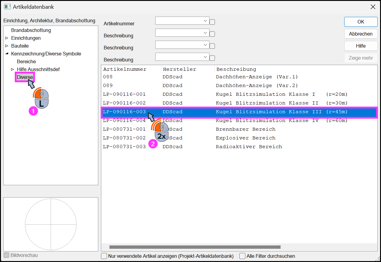Confirm with the OK button
This screenshot has width=381, height=262.
tap(361, 22)
